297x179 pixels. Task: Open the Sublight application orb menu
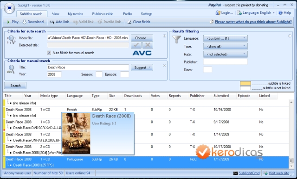[9, 8]
